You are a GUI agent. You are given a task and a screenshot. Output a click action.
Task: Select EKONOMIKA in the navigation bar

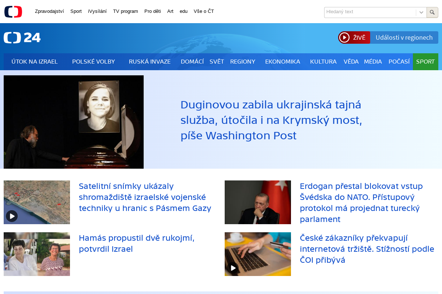[283, 62]
